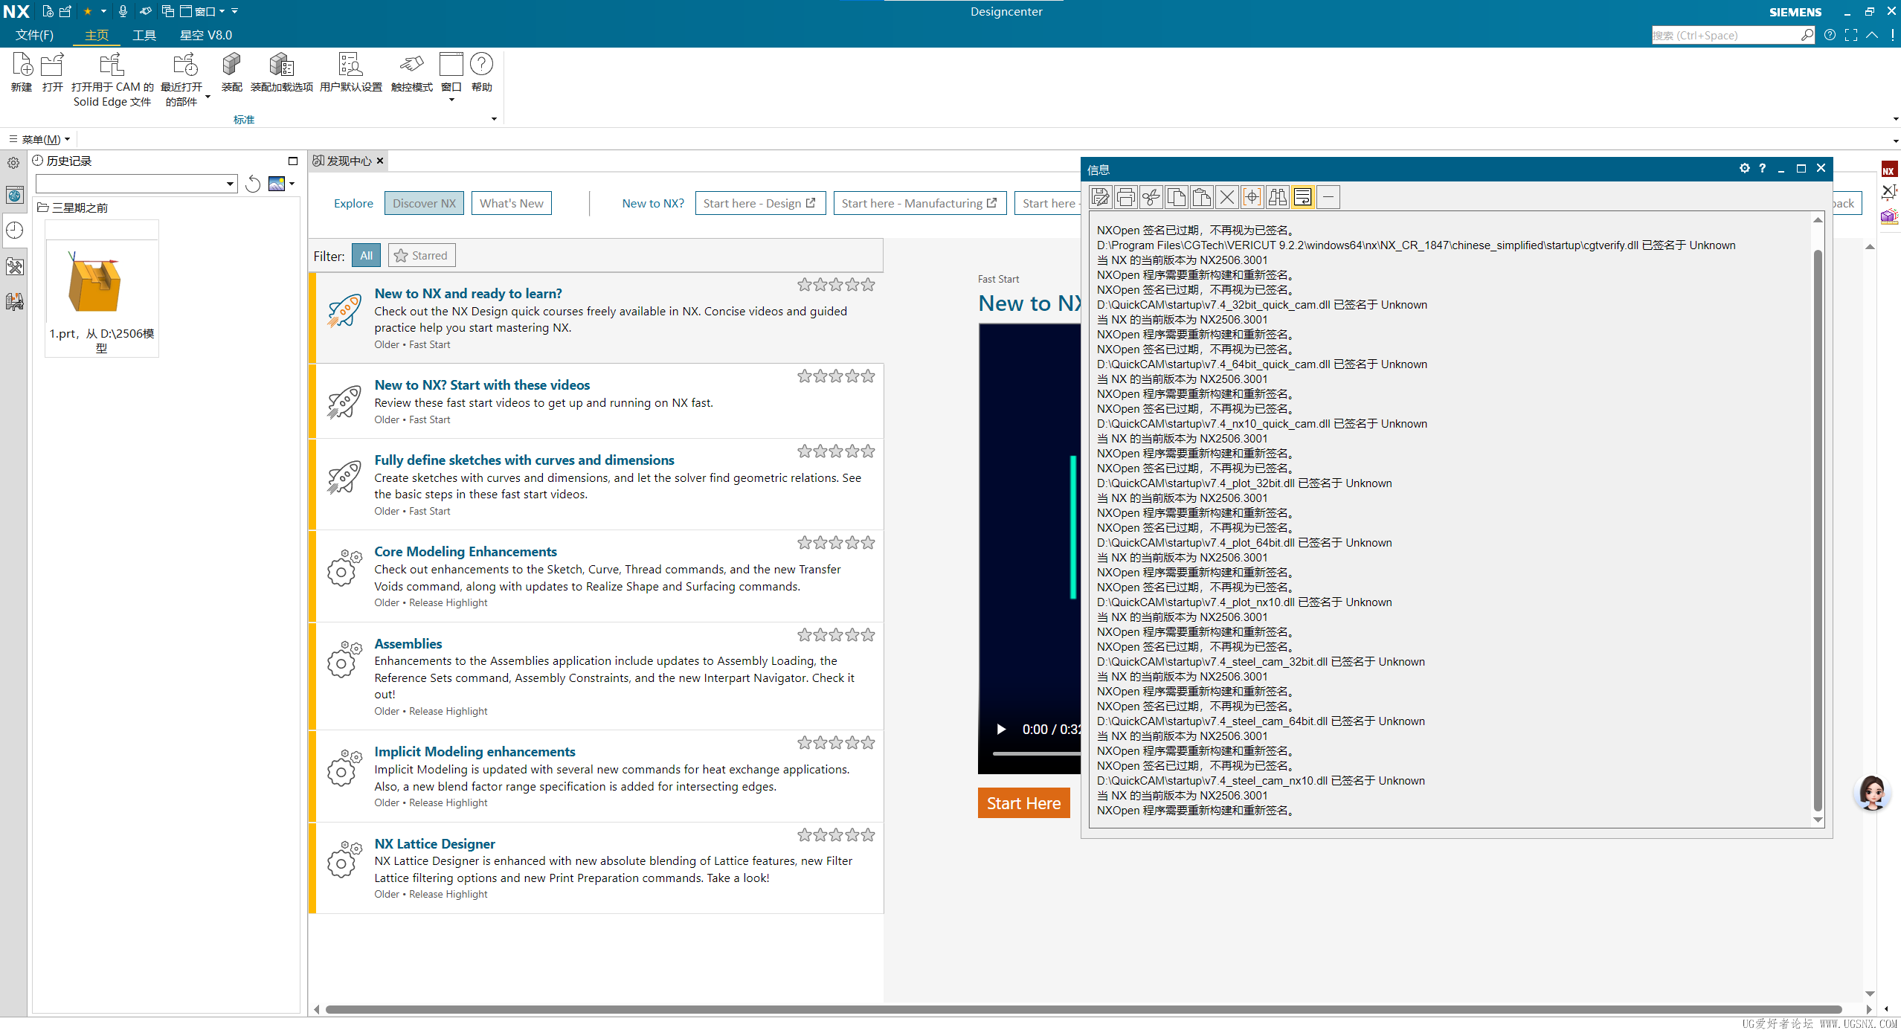
Task: Click Cut (scissors) icon in 信息 window
Action: 1151,197
